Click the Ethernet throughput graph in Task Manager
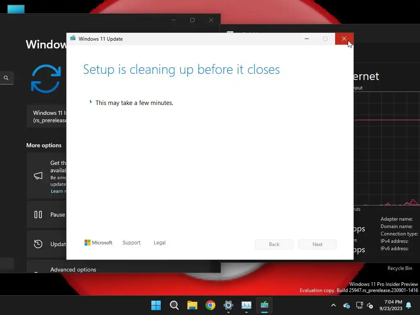Image resolution: width=420 pixels, height=315 pixels. 387,148
